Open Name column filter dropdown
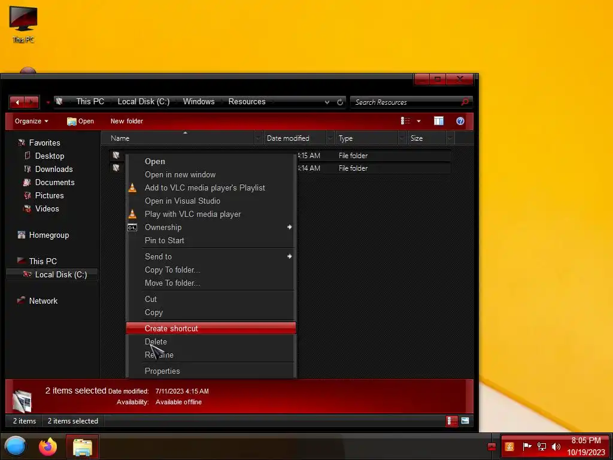This screenshot has width=613, height=460. tap(258, 138)
